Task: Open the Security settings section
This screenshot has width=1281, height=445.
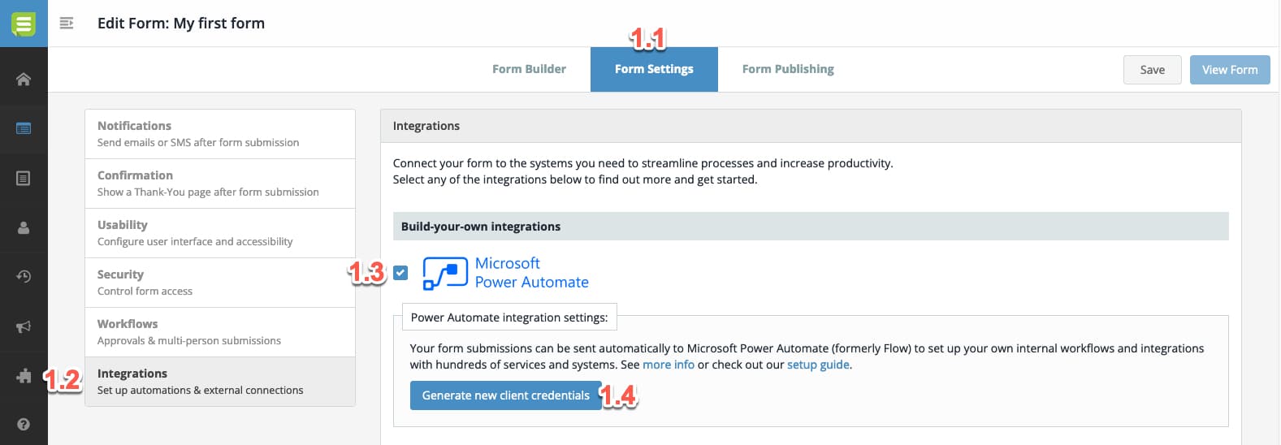Action: pos(219,283)
